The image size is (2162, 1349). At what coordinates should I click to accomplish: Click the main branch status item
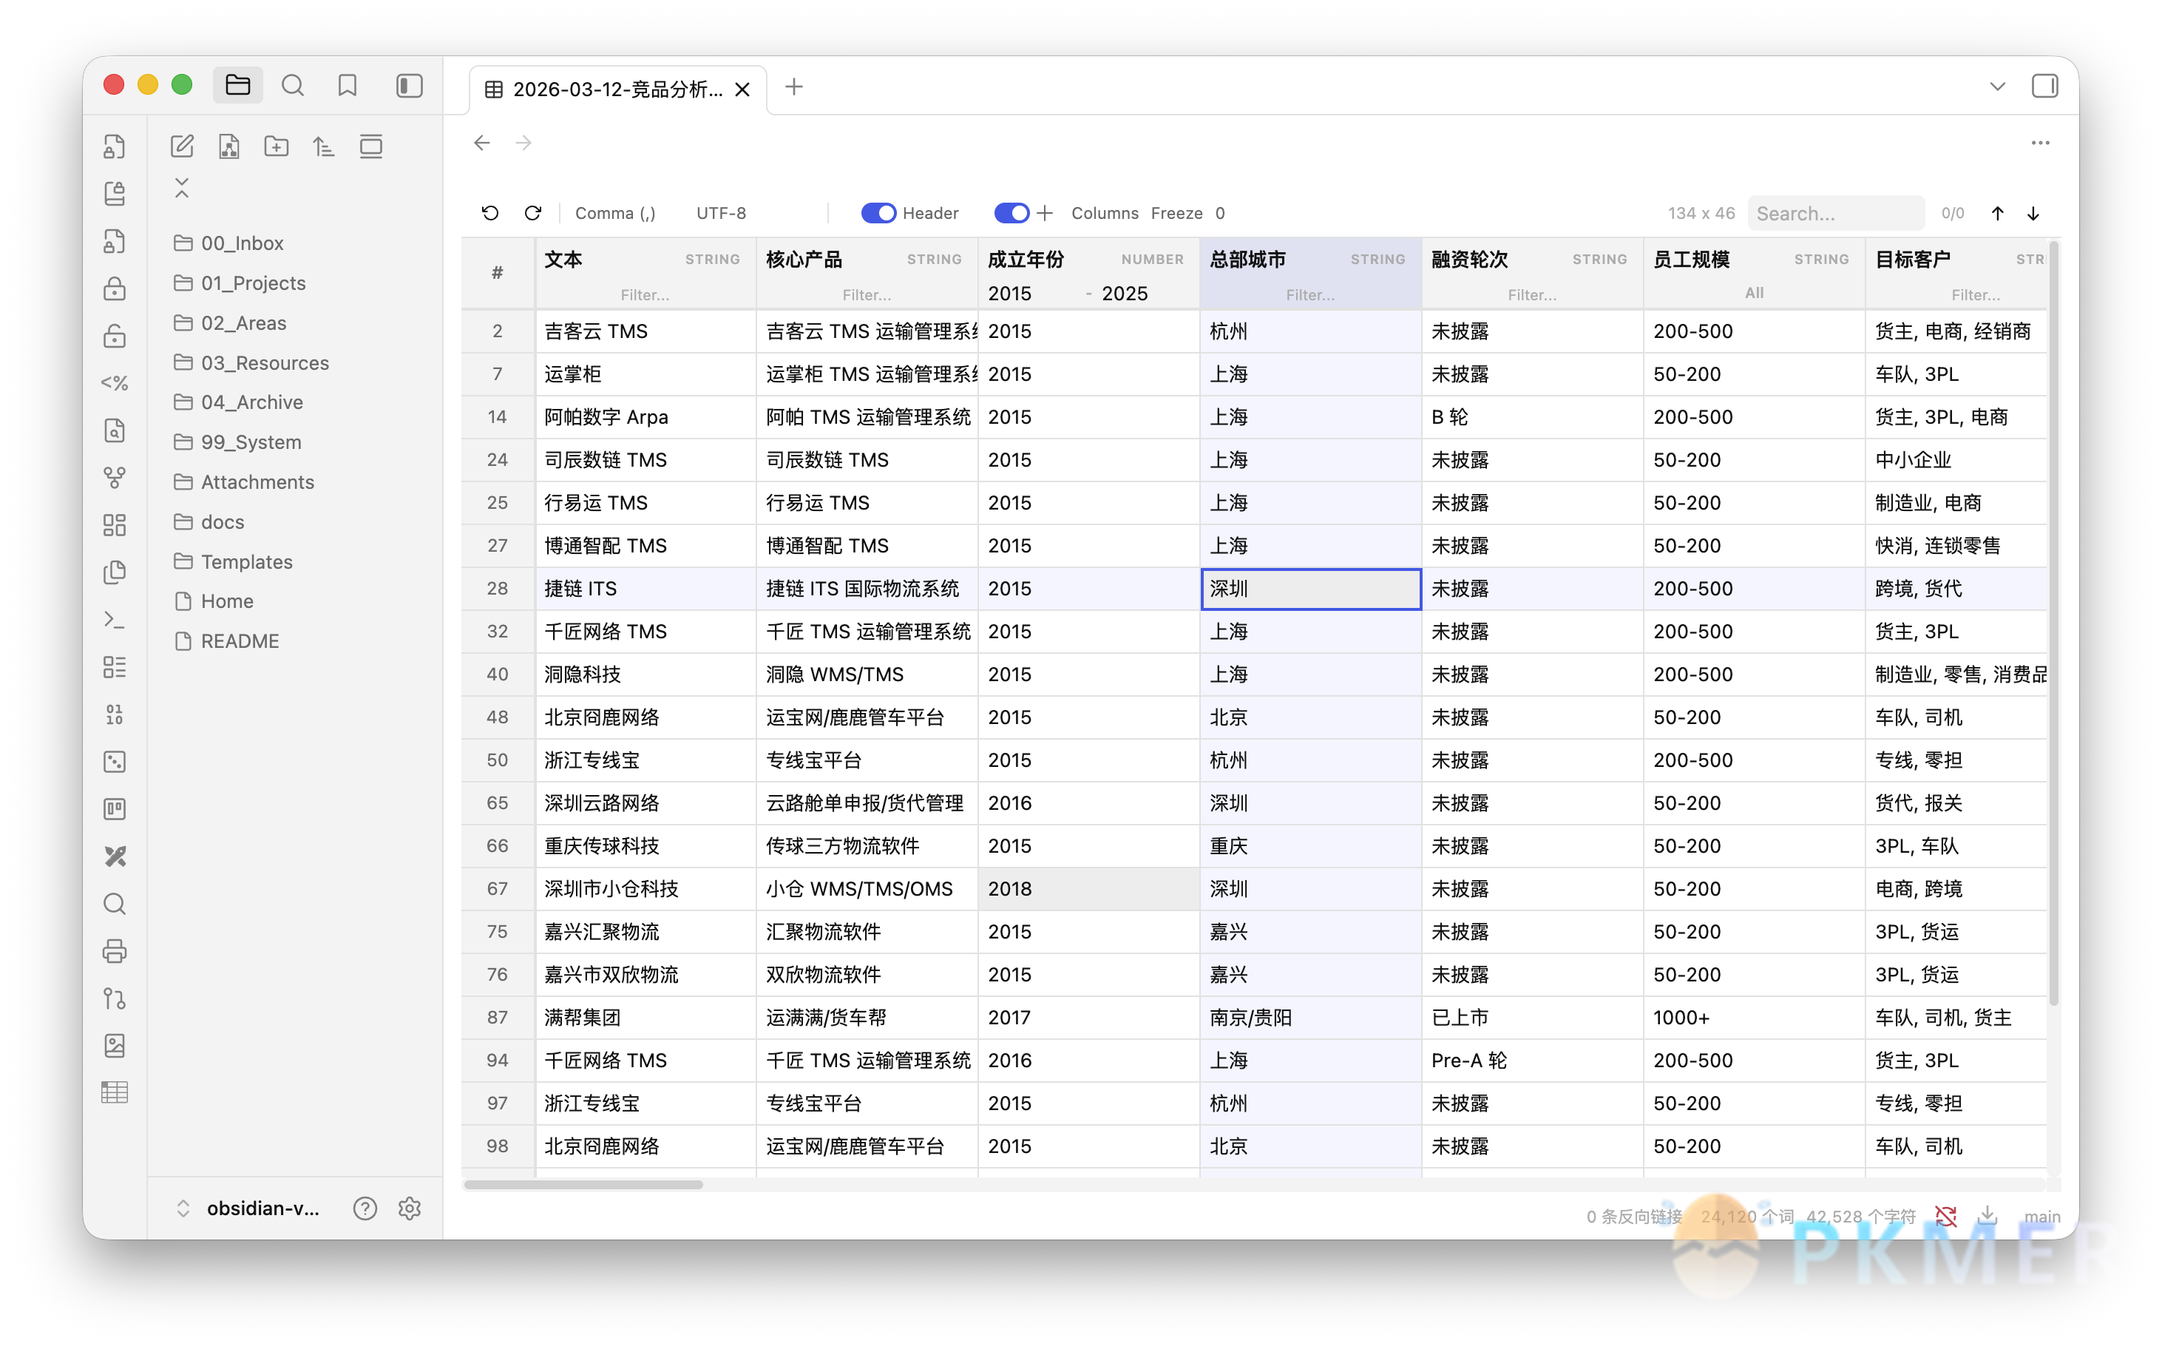[2041, 1217]
